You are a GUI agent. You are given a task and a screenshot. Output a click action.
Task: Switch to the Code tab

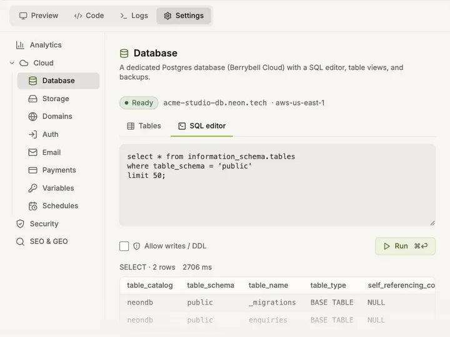[89, 16]
